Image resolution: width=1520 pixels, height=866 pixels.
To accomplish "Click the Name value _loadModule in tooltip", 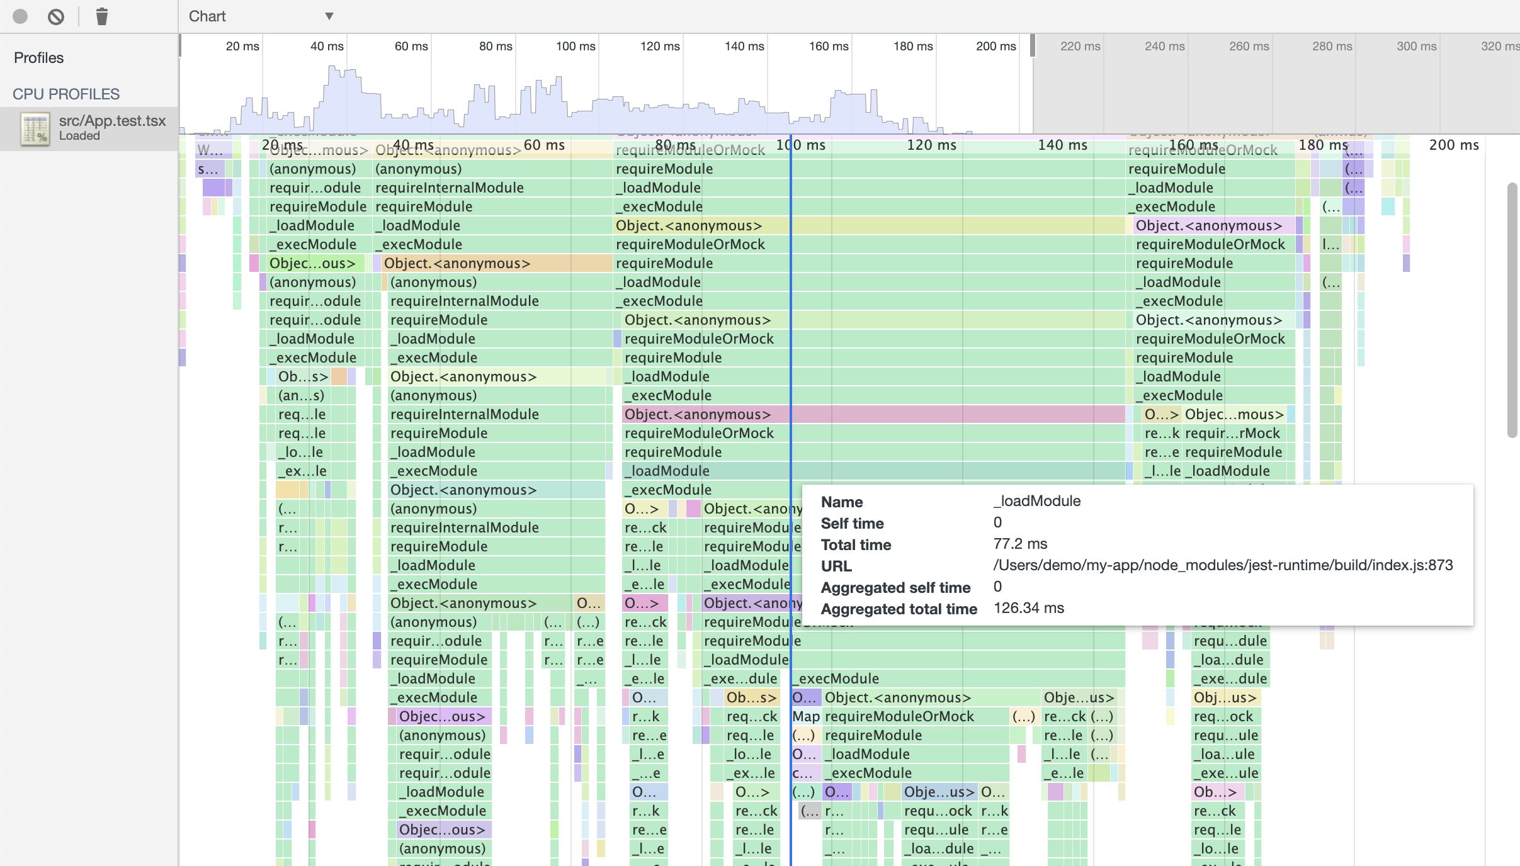I will pyautogui.click(x=1037, y=501).
